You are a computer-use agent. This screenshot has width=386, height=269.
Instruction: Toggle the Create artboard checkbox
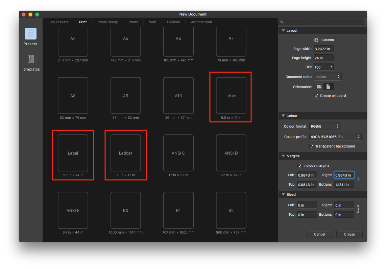point(316,96)
